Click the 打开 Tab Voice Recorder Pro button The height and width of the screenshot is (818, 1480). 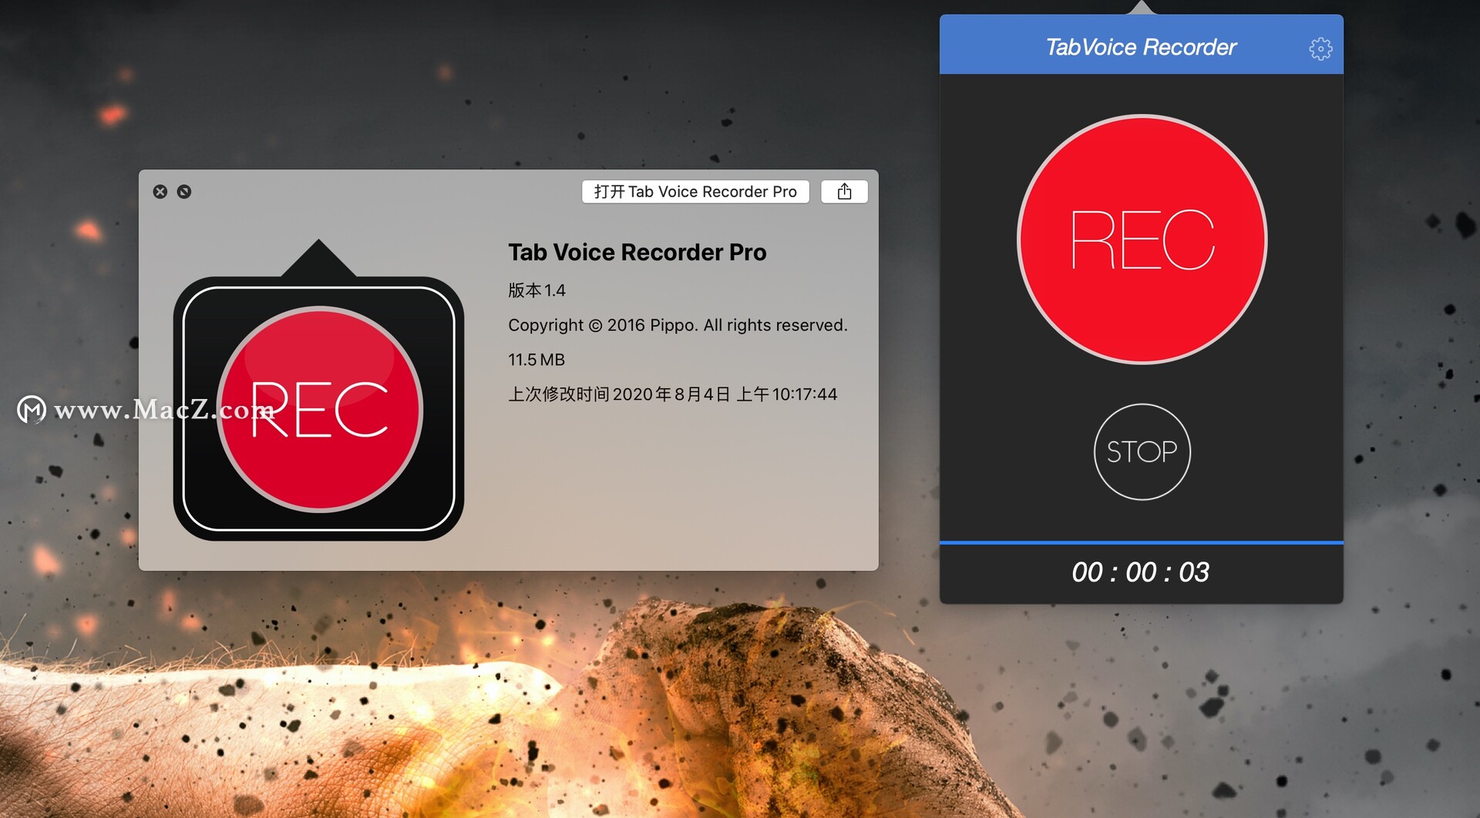(x=695, y=192)
